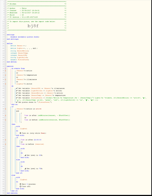The height and width of the screenshot is (196, 152).
Task: Select the 'dynamic PistonState' definition
Action: 20,60
